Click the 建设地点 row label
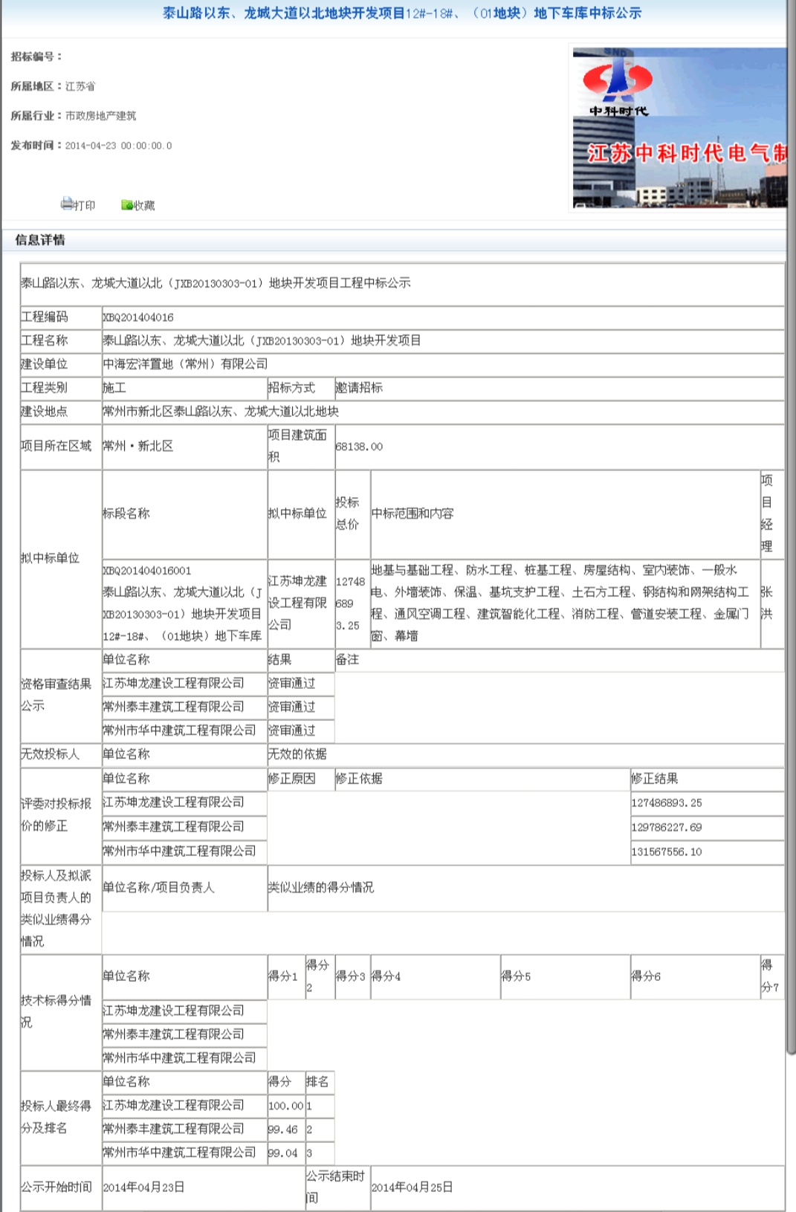The width and height of the screenshot is (796, 1212). coord(45,412)
